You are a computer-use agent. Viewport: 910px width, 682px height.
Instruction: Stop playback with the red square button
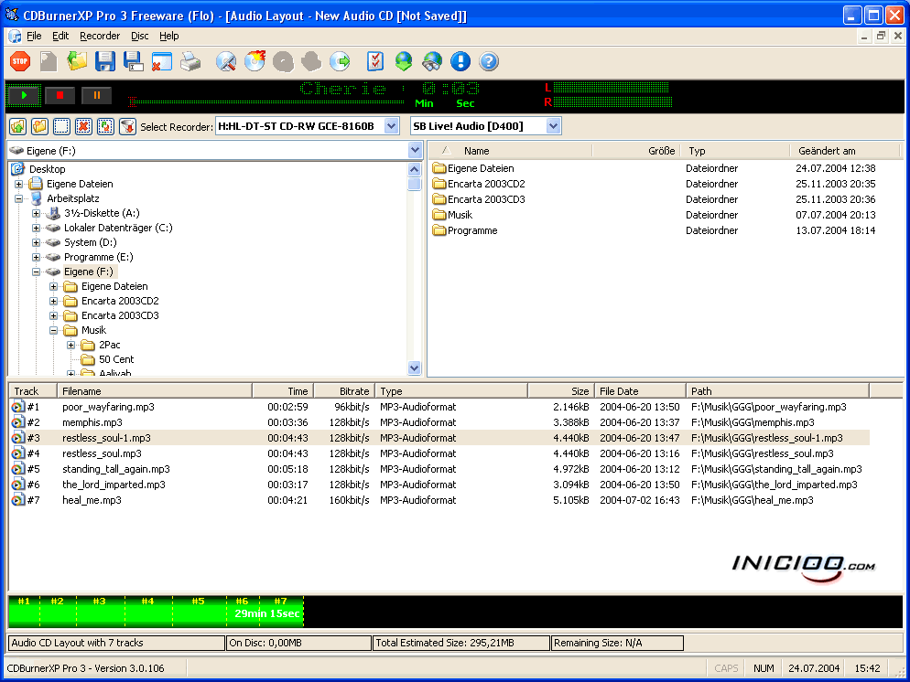(x=60, y=96)
